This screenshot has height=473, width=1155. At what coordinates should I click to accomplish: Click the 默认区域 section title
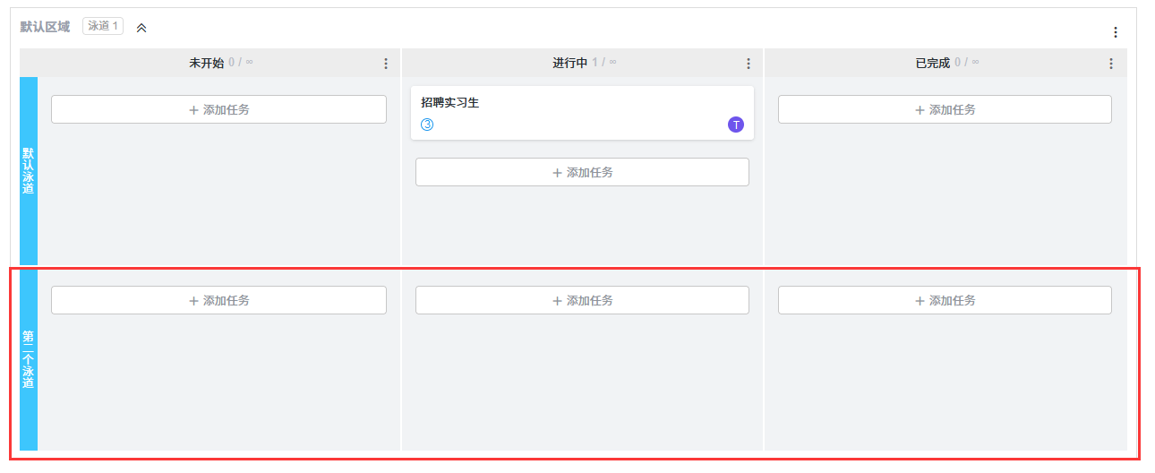[45, 27]
